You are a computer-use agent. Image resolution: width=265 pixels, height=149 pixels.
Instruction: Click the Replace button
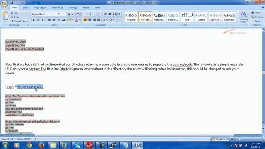(x=257, y=17)
